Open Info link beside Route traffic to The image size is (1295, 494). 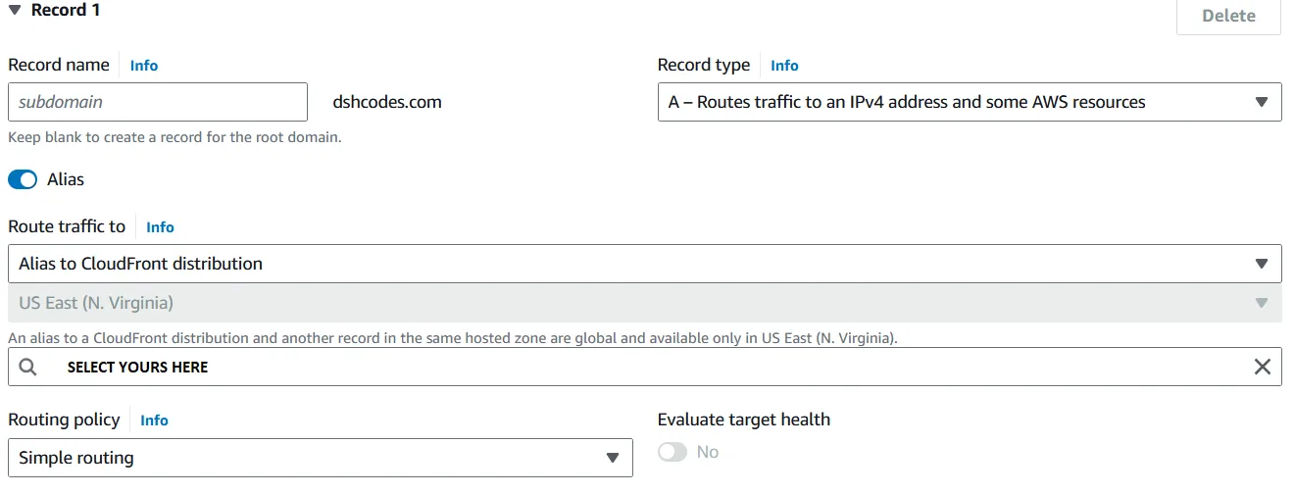pos(160,227)
